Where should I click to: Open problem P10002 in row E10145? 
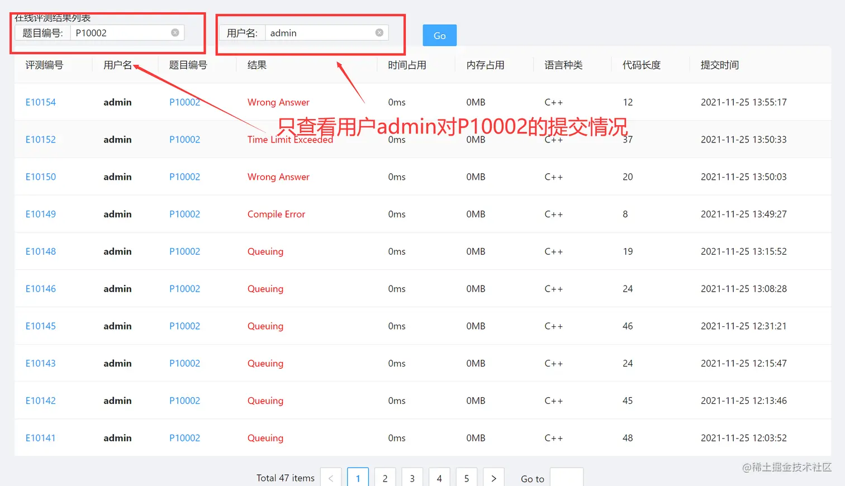click(185, 326)
